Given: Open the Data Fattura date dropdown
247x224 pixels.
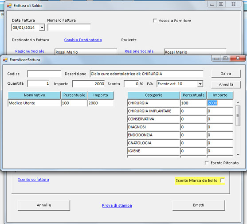Looking at the screenshot, I should (x=42, y=28).
